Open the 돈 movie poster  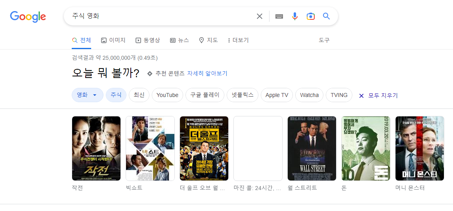pyautogui.click(x=366, y=148)
